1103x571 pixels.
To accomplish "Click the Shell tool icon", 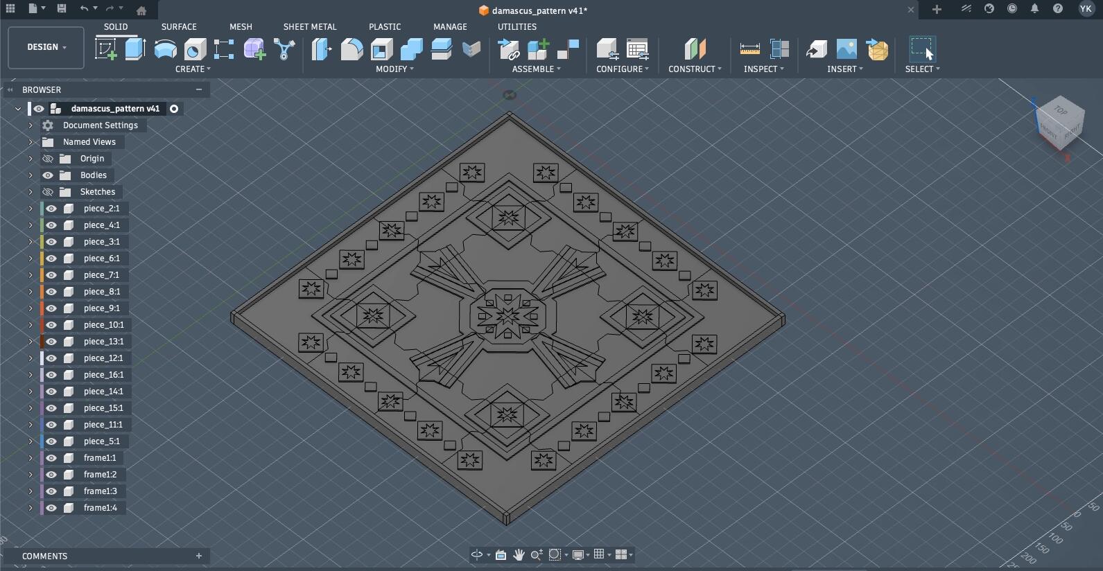I will [x=381, y=49].
